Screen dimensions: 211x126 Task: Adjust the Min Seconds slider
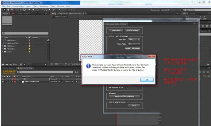click(127, 88)
